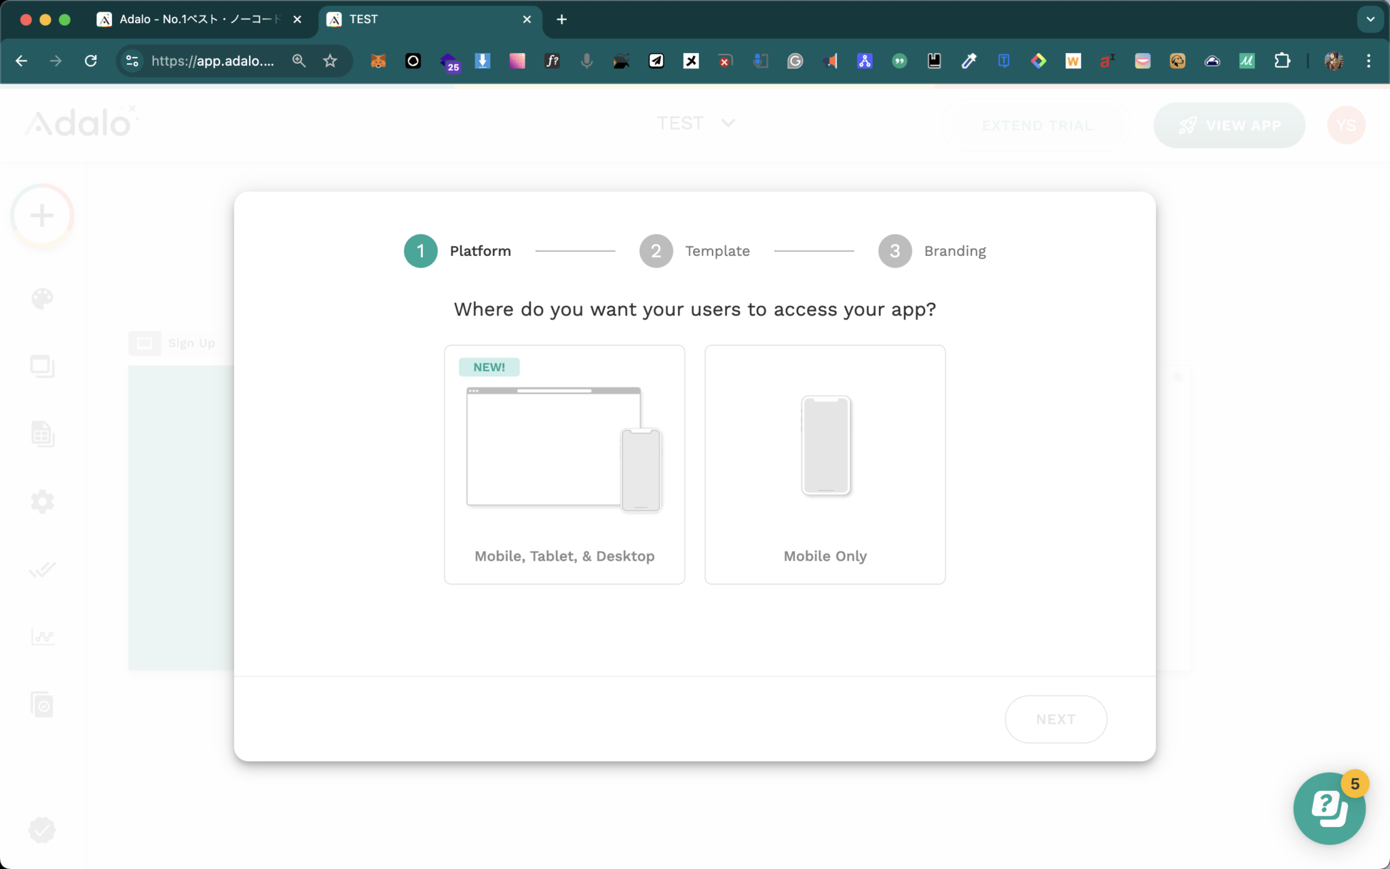Open the help chat widget

[x=1328, y=809]
